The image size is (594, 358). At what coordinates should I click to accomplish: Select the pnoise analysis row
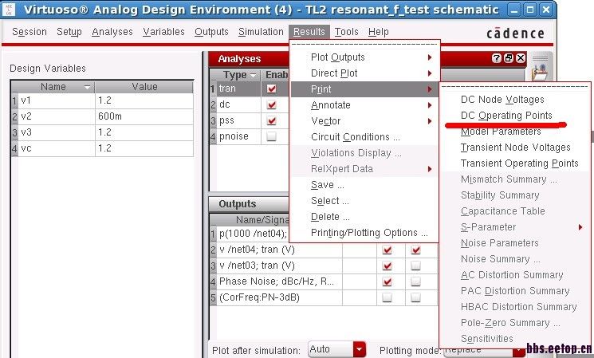click(250, 136)
